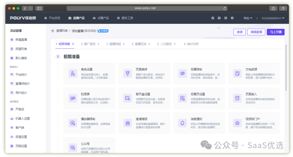Image resolution: width=293 pixels, height=157 pixels.
Task: Generate an 邀请海报 invitation poster
Action: click(x=145, y=123)
